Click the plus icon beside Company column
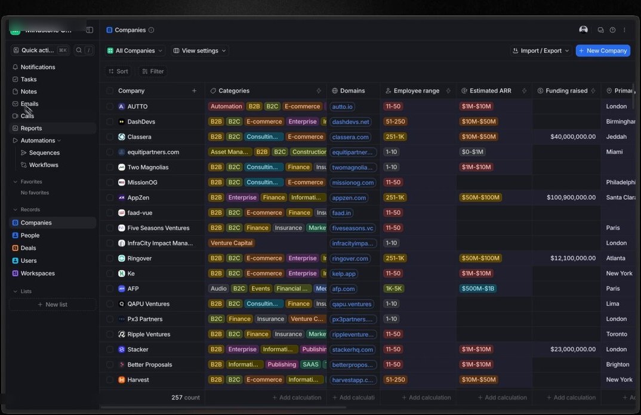This screenshot has height=415, width=641. (194, 91)
